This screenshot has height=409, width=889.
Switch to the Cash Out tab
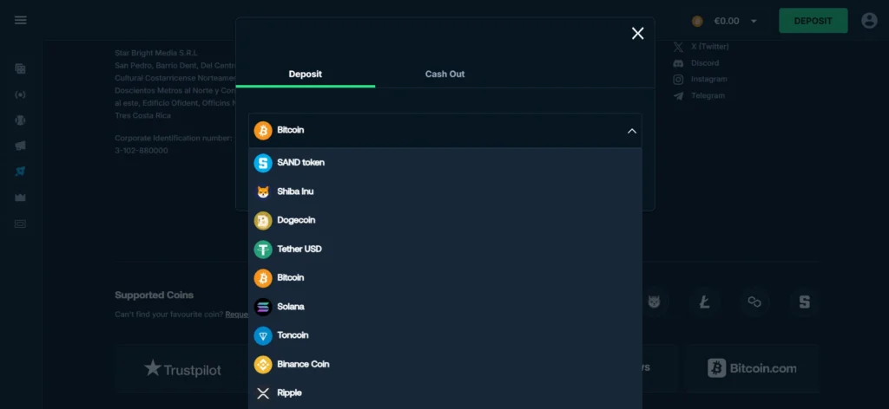click(x=445, y=75)
